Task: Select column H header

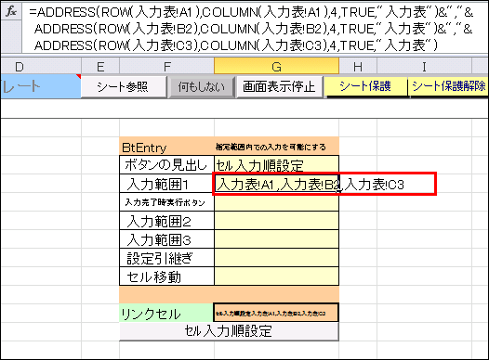Action: point(358,66)
